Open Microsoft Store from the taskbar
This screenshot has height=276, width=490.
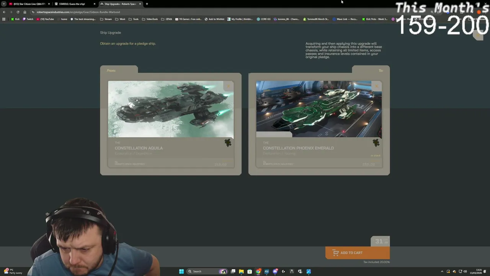tap(250, 271)
